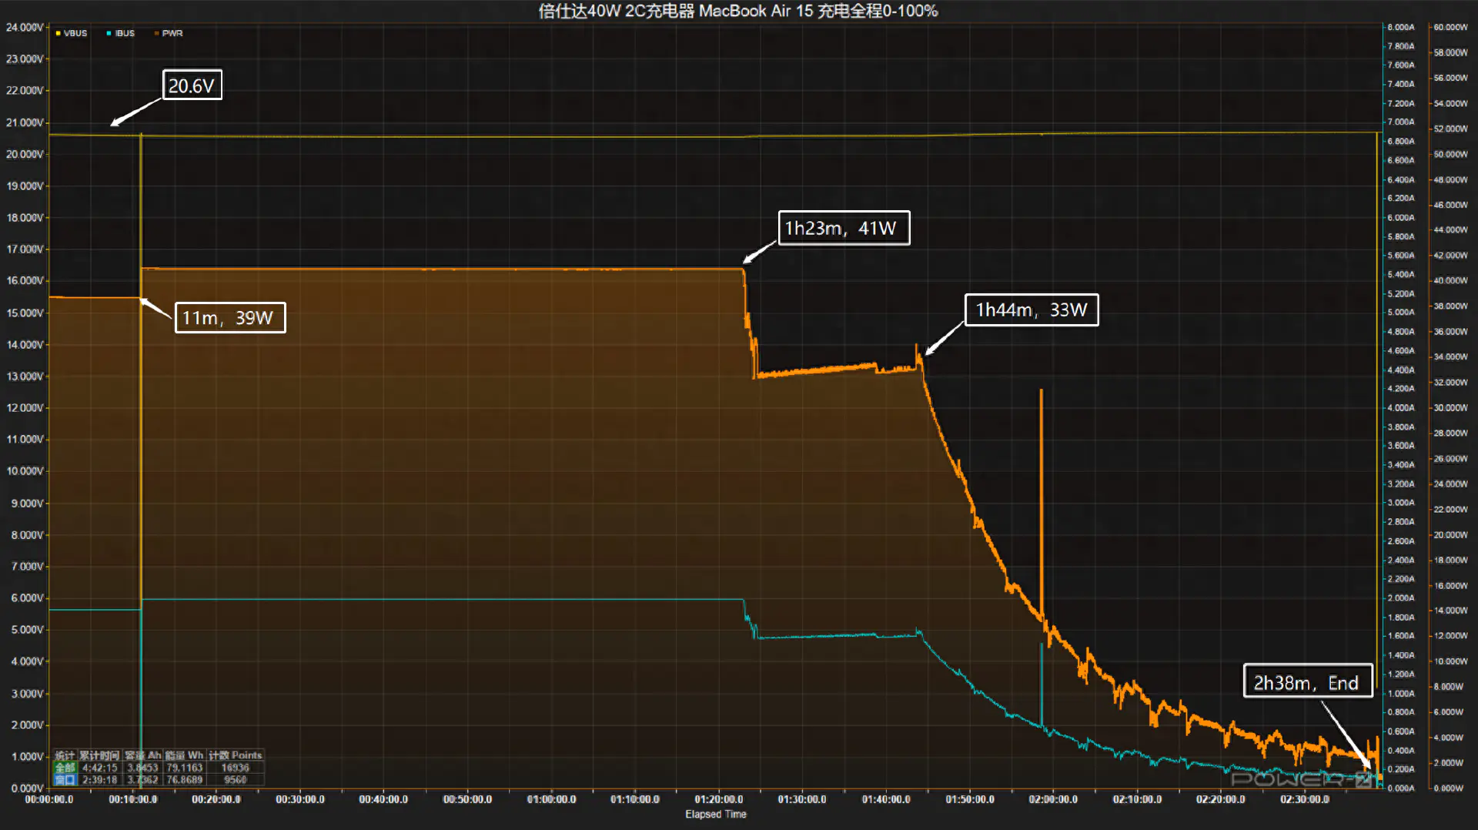The width and height of the screenshot is (1478, 830).
Task: Toggle the PWR legend entry
Action: [x=168, y=33]
